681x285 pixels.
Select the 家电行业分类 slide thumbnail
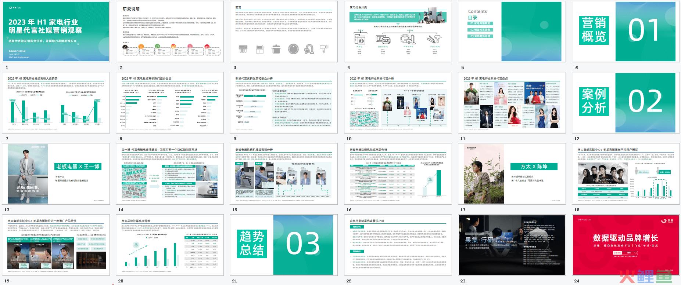point(398,31)
